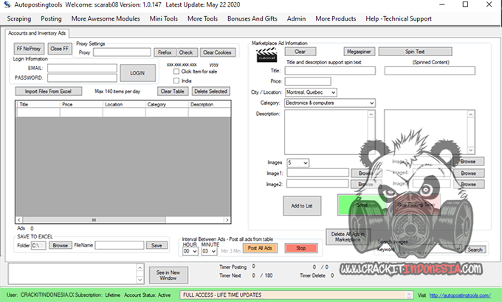Click the Save button for Excel
The height and width of the screenshot is (302, 502).
157,245
